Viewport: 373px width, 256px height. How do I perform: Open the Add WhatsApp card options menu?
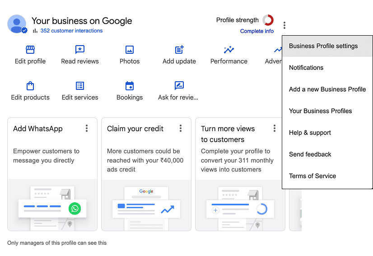click(x=87, y=128)
